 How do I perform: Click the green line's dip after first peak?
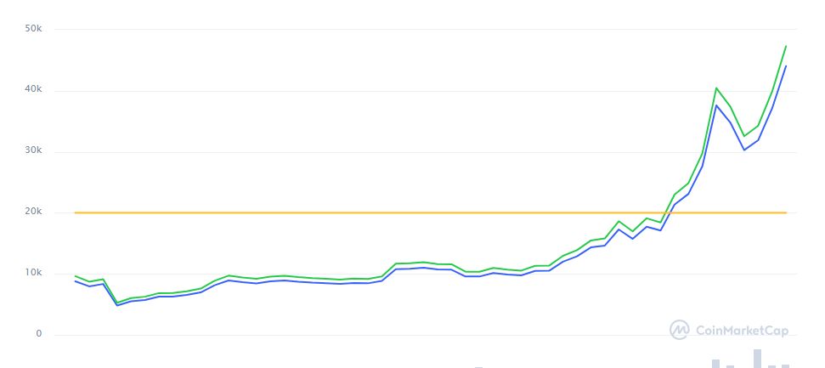click(x=744, y=136)
